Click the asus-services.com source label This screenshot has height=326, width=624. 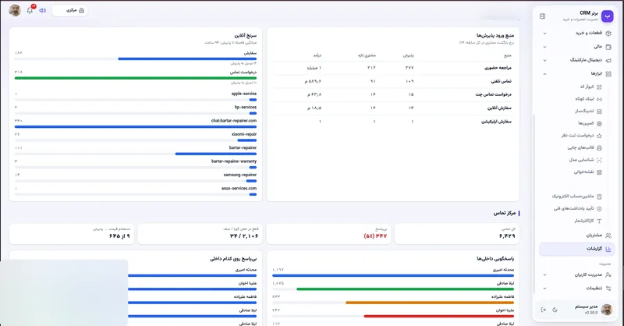(239, 188)
